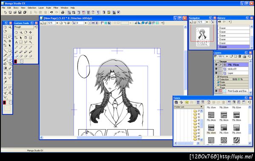Open the Story menu
Screen dimensions: 255x161
[x=16, y=8]
